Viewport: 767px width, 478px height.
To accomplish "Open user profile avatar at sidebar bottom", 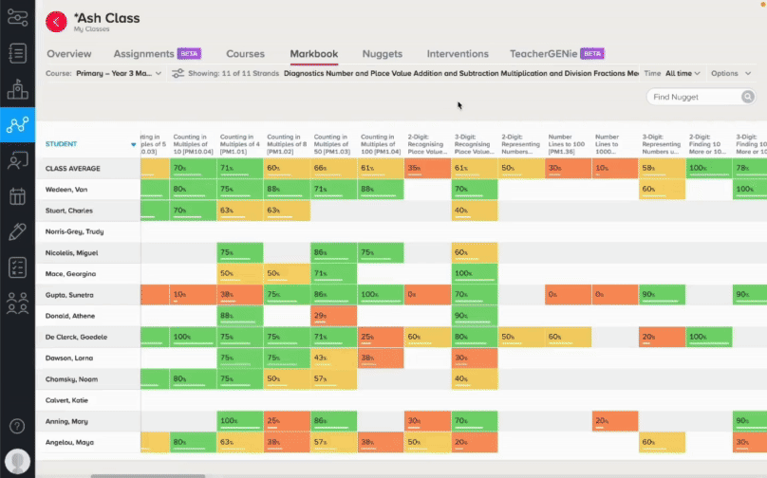I will point(18,461).
